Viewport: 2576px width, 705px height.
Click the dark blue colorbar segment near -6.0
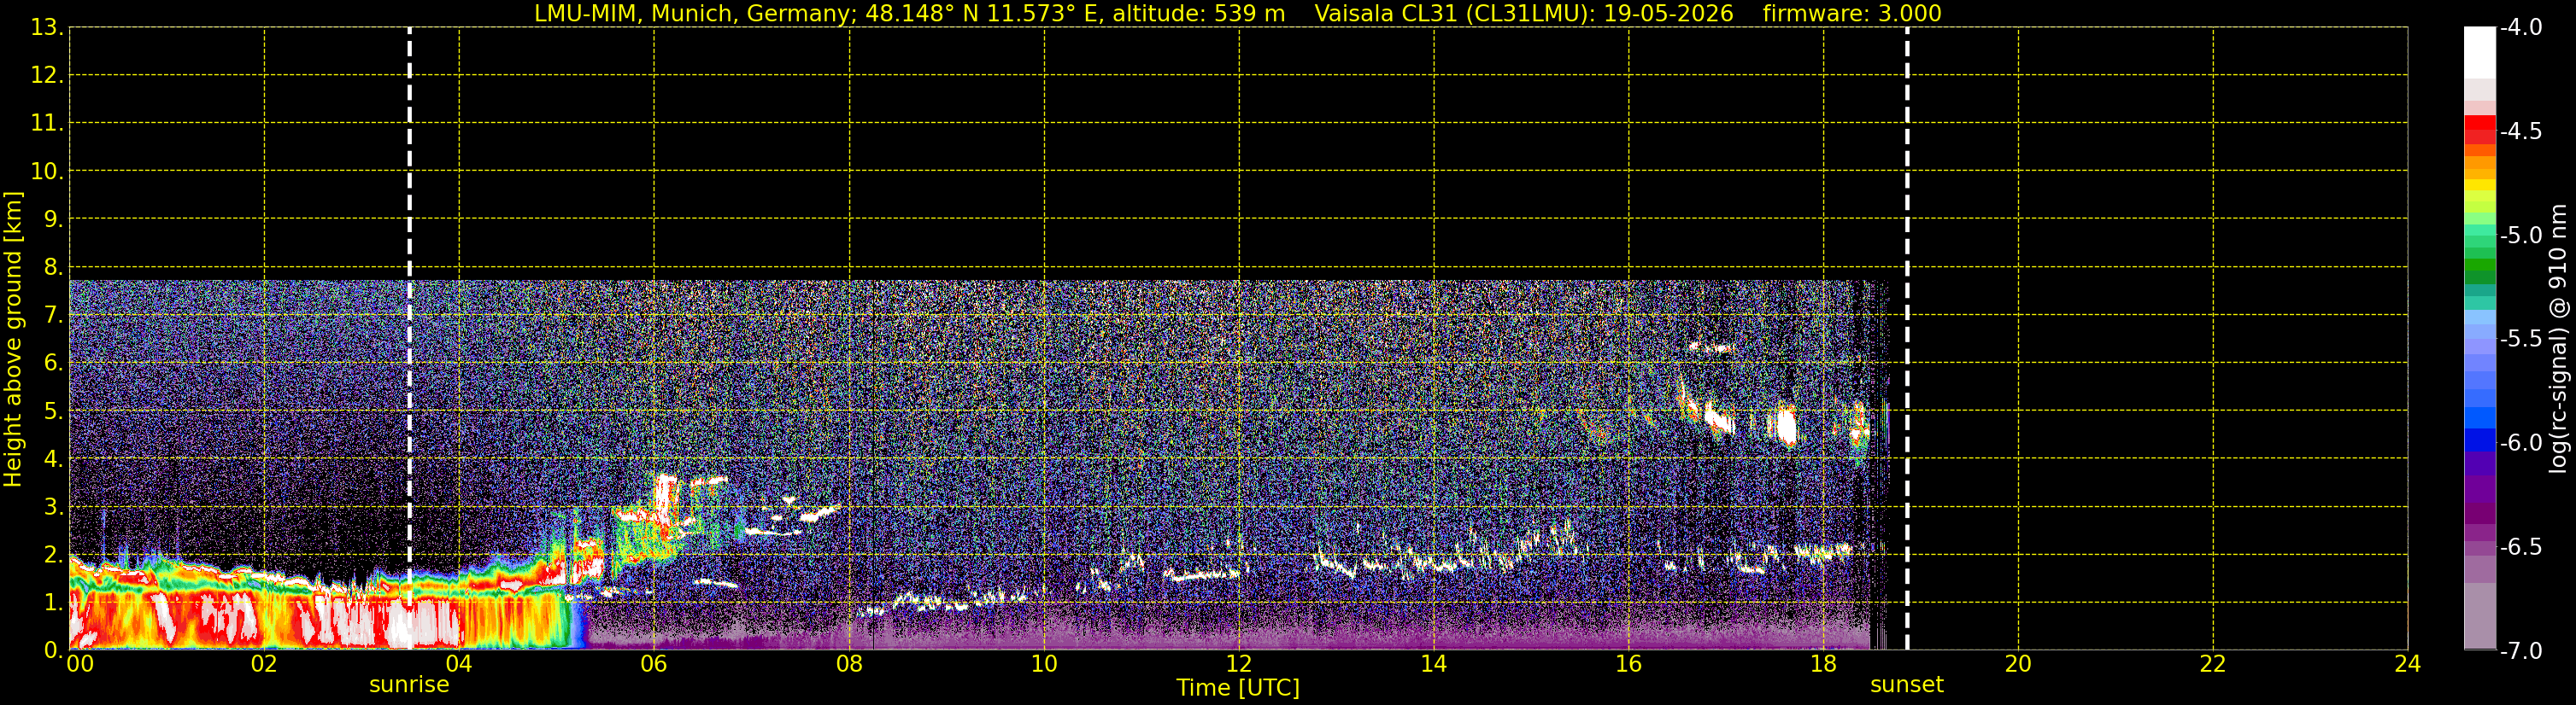click(2480, 440)
